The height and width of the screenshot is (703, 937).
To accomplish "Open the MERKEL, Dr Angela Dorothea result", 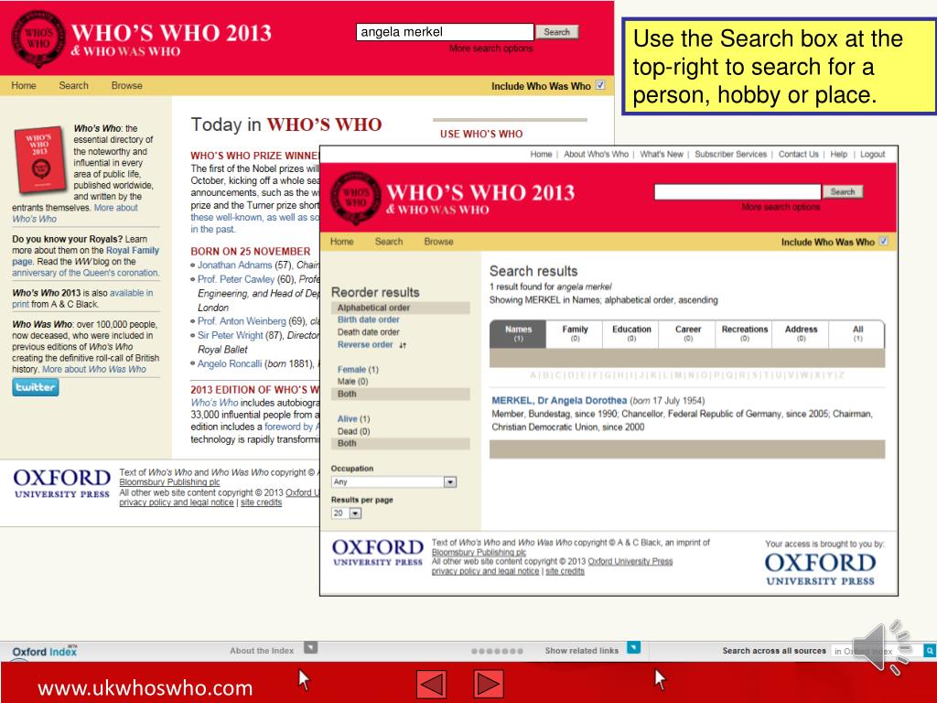I will [x=559, y=401].
